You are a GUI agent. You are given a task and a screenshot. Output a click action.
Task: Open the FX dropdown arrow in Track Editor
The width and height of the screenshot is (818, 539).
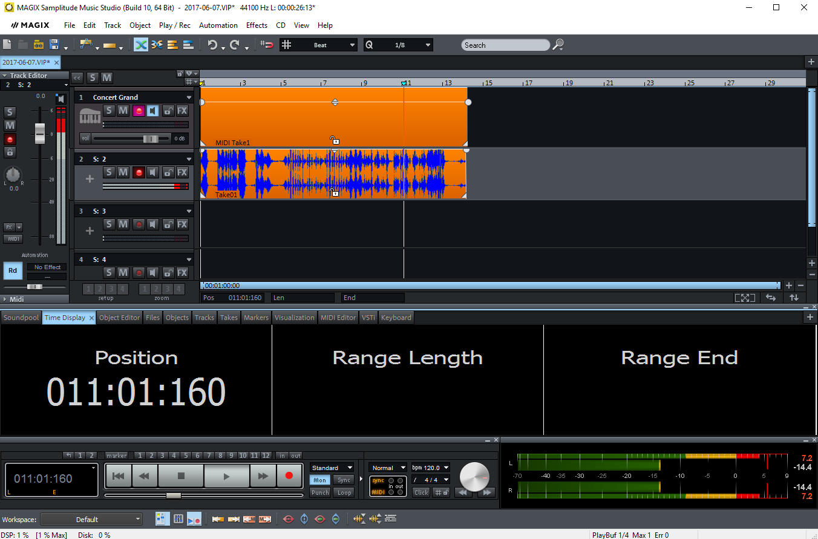pos(19,227)
